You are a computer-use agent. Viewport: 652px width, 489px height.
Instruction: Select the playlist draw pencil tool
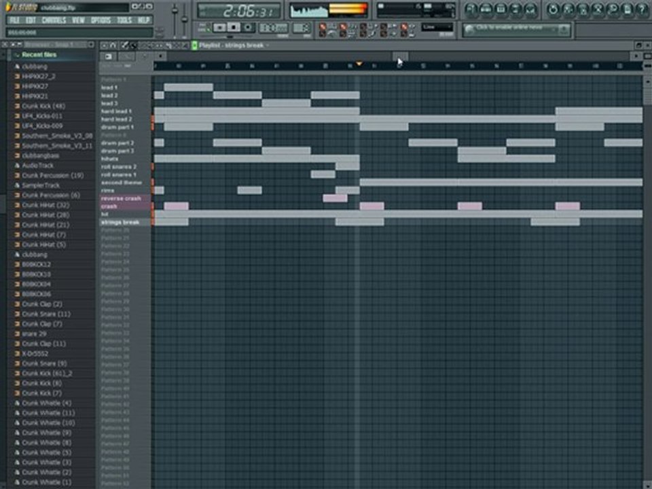coord(125,46)
